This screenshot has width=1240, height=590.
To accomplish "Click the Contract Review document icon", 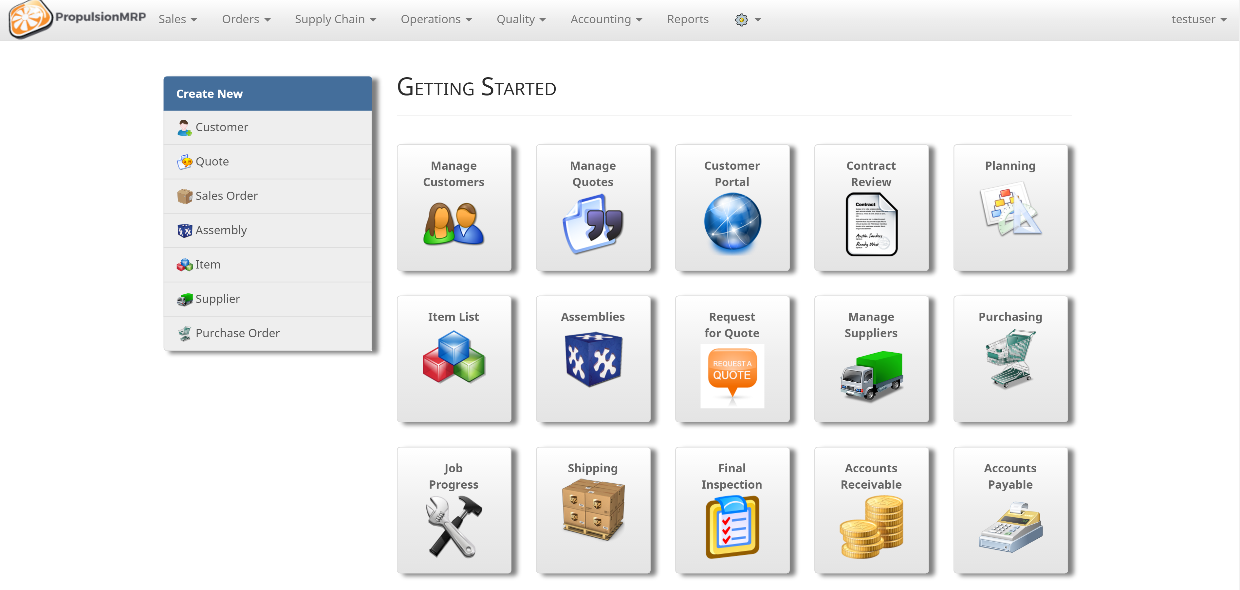I will (871, 225).
